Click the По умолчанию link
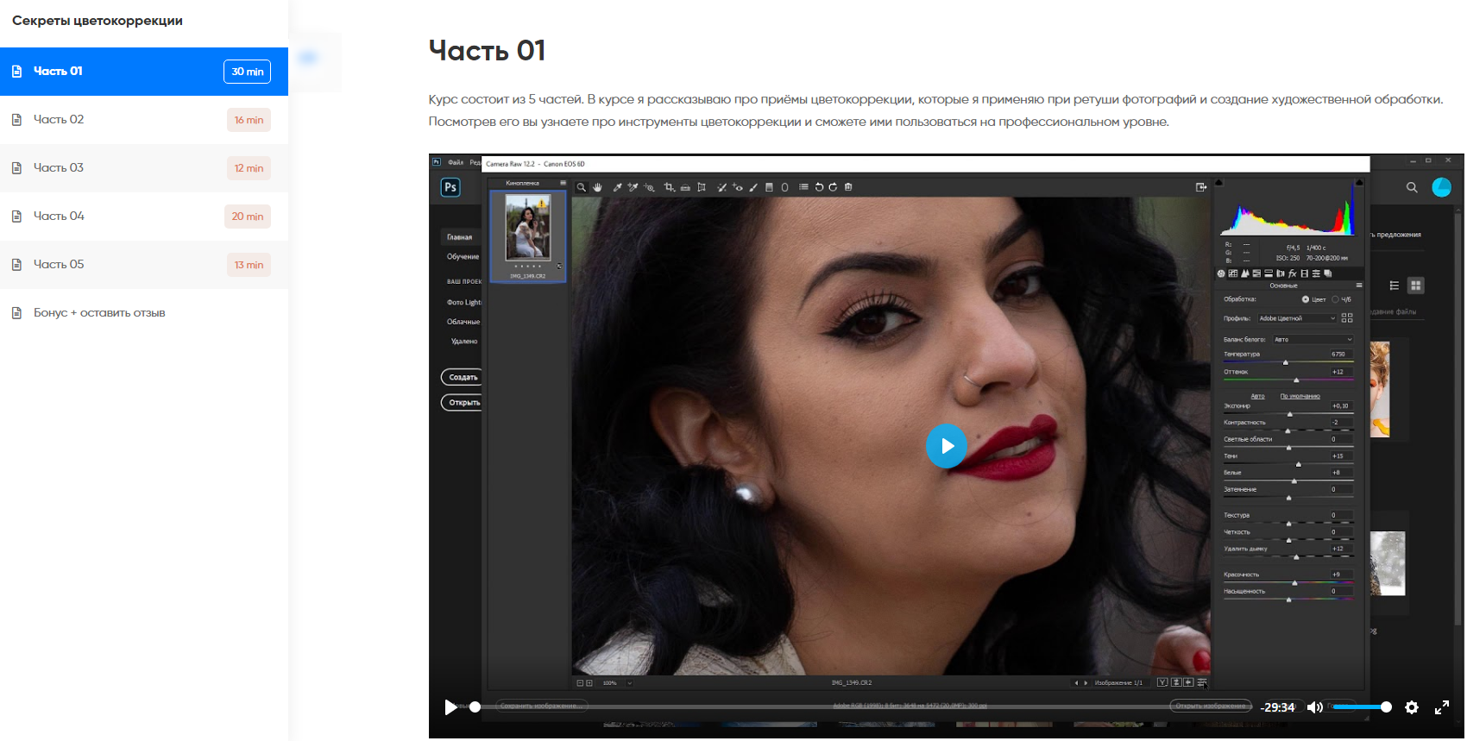Viewport: 1467px width, 741px height. 1300,396
